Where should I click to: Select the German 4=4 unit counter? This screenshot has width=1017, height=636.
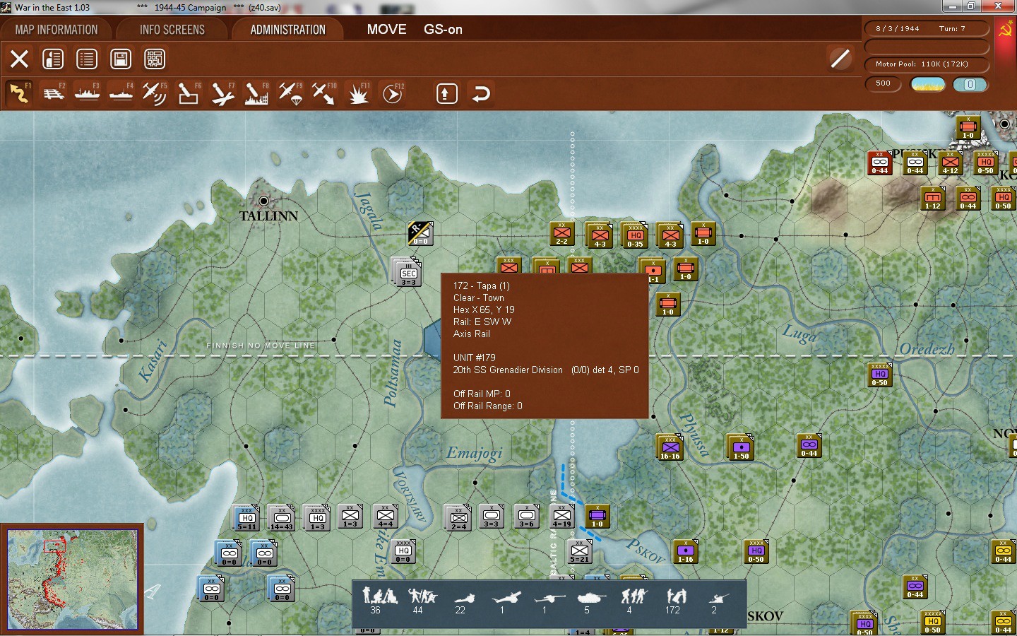click(386, 516)
